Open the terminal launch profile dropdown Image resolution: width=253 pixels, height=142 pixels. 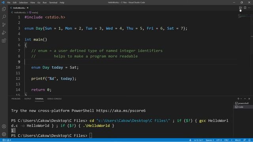241,99
